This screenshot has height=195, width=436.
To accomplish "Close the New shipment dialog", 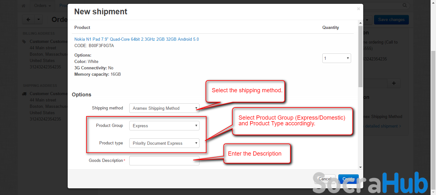I will coord(358,9).
